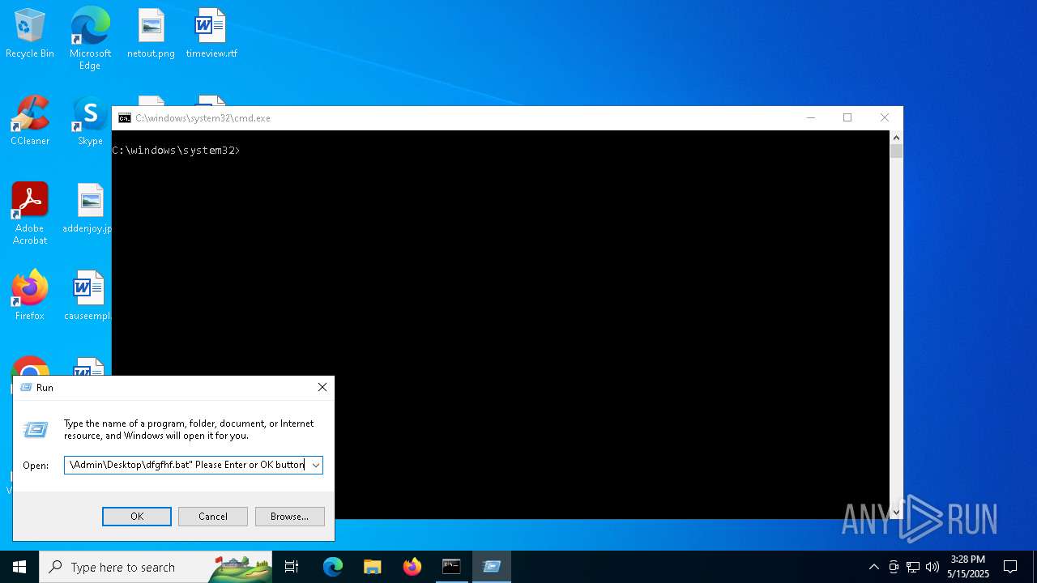The width and height of the screenshot is (1037, 583).
Task: Click the meet-now tray icon
Action: (x=894, y=567)
